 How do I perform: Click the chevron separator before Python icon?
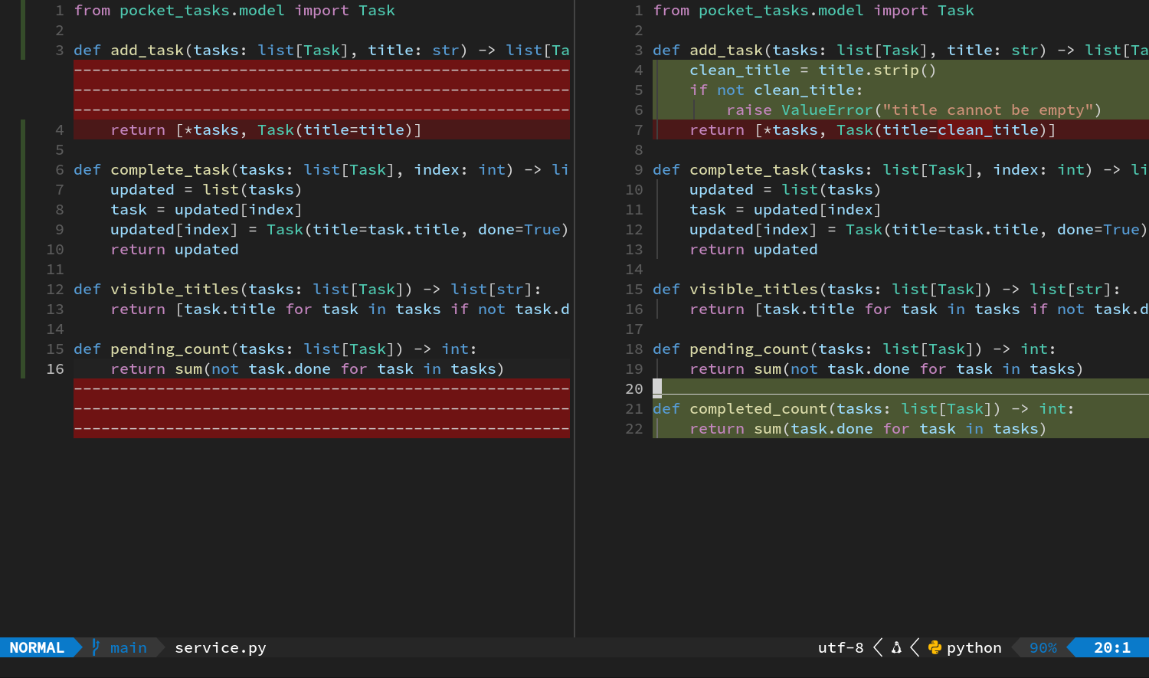915,647
